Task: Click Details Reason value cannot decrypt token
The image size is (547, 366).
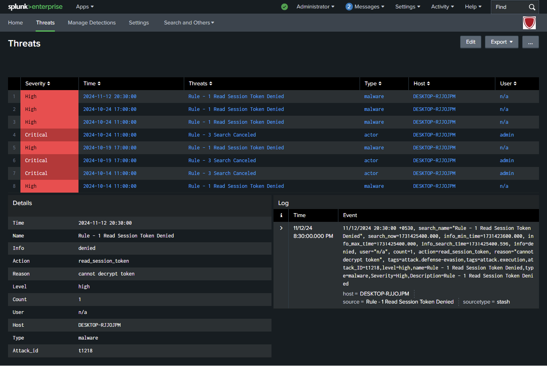Action: click(107, 274)
